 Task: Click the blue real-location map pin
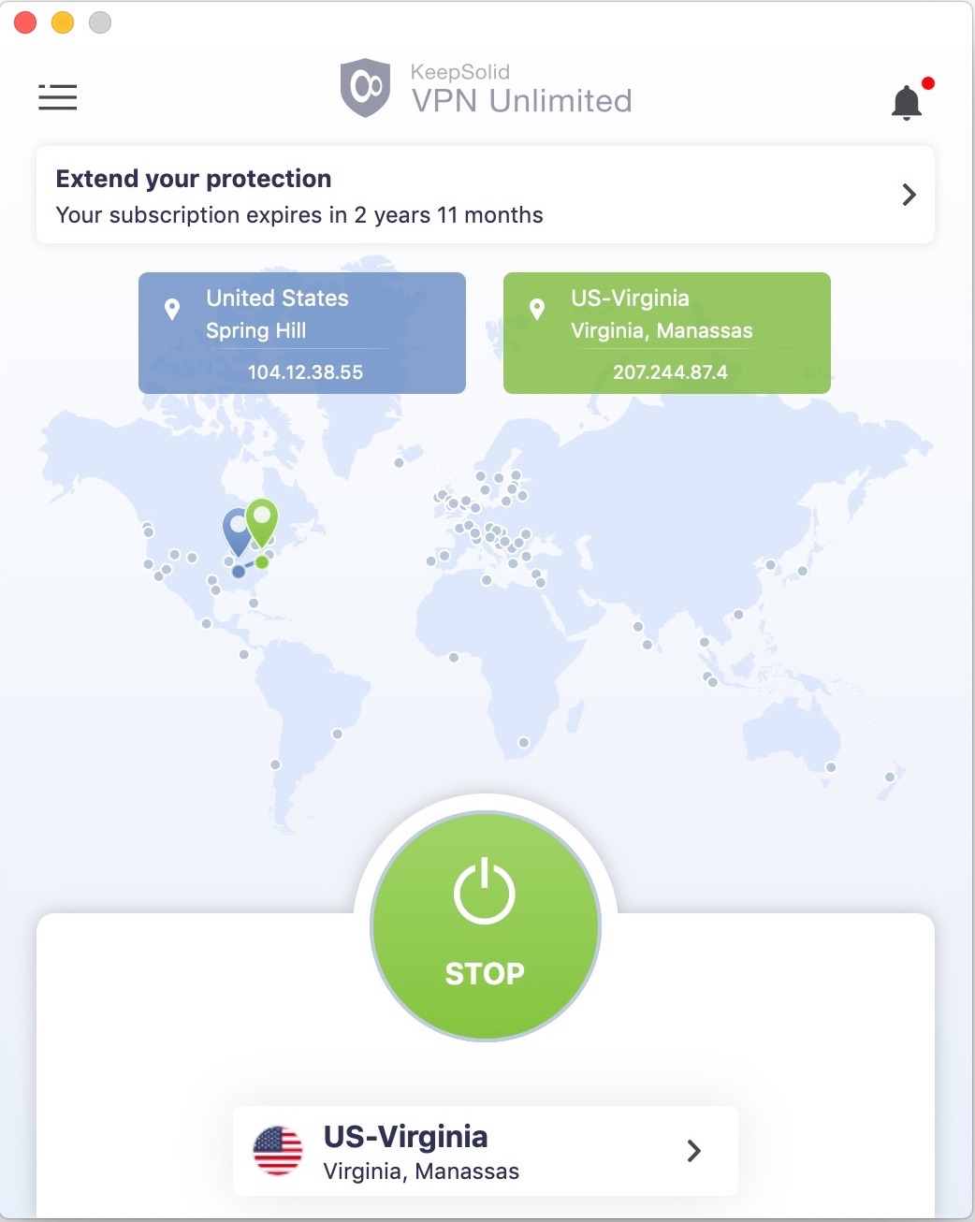click(235, 531)
